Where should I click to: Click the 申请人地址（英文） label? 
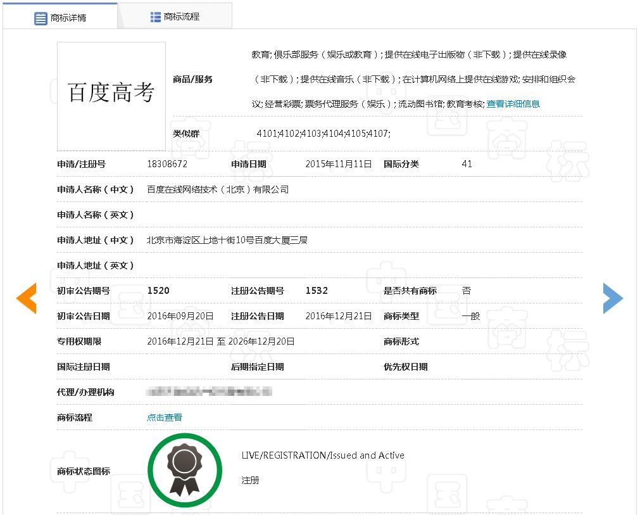click(96, 265)
